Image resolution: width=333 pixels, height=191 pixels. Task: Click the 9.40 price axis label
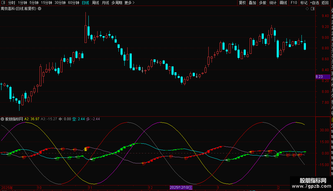(x=325, y=16)
